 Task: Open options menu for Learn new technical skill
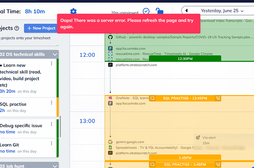point(52,63)
